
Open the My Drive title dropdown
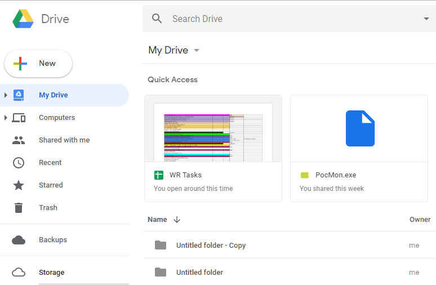pos(197,50)
